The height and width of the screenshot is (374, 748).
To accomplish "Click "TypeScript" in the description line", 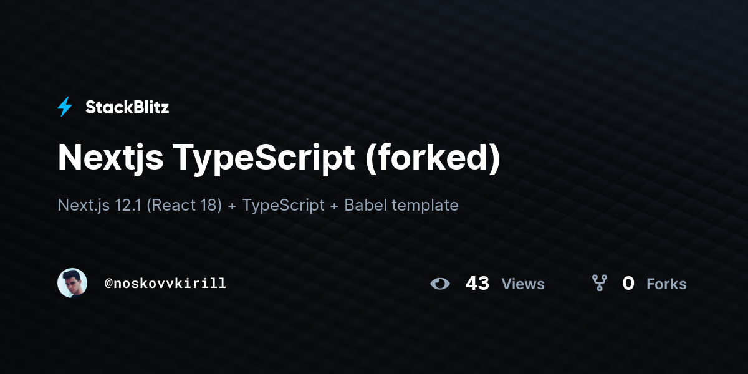I will pyautogui.click(x=284, y=205).
